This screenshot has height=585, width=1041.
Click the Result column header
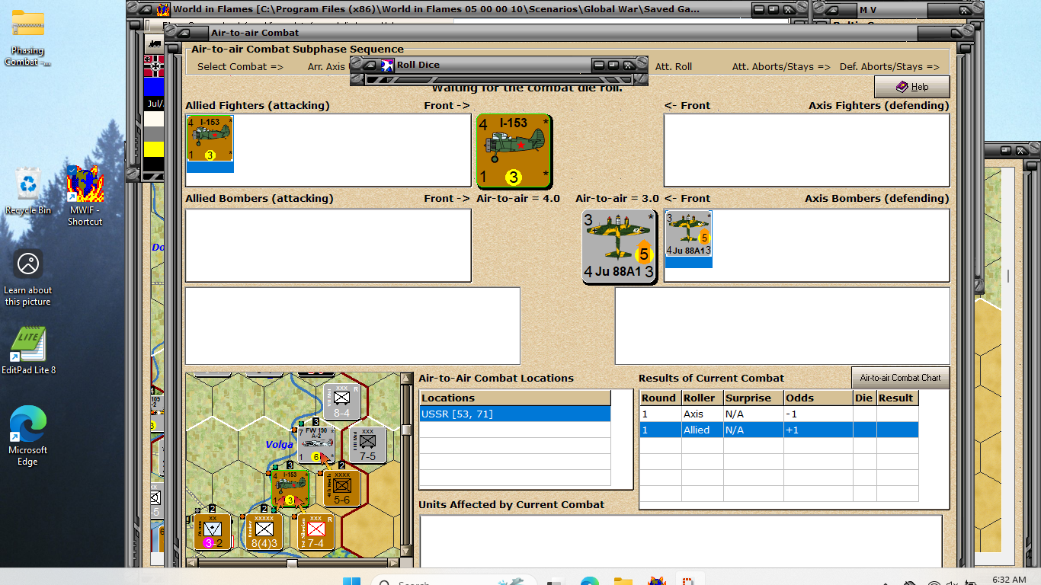(897, 398)
